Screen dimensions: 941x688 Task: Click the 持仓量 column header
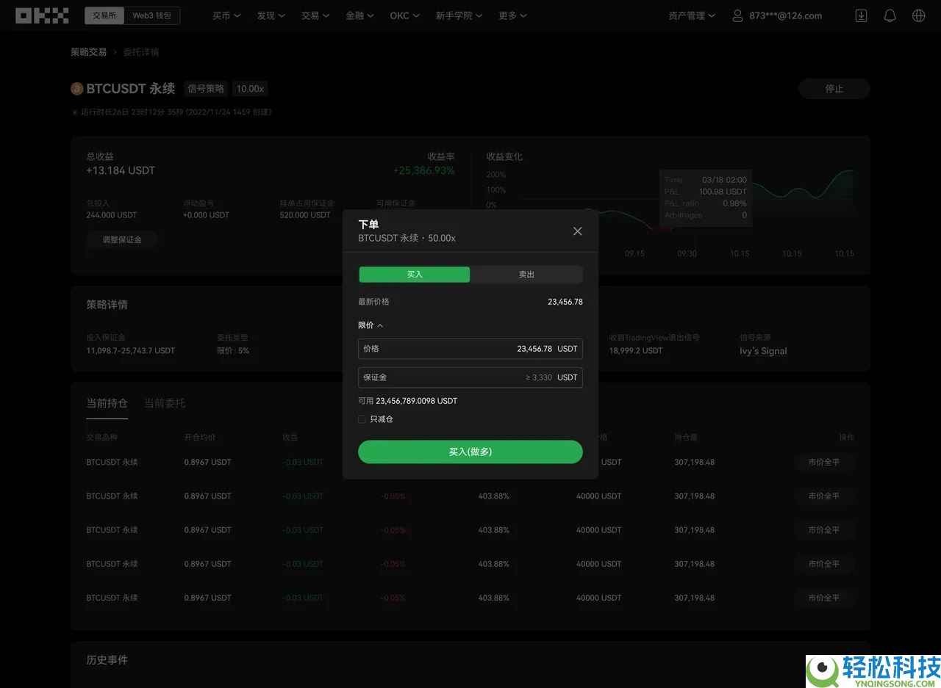[686, 438]
